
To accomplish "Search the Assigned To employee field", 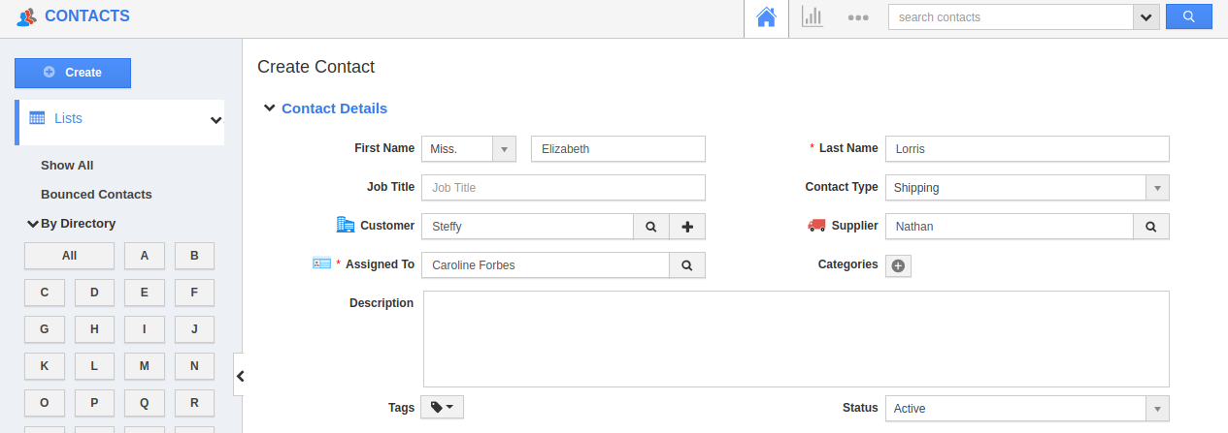I will coord(686,265).
